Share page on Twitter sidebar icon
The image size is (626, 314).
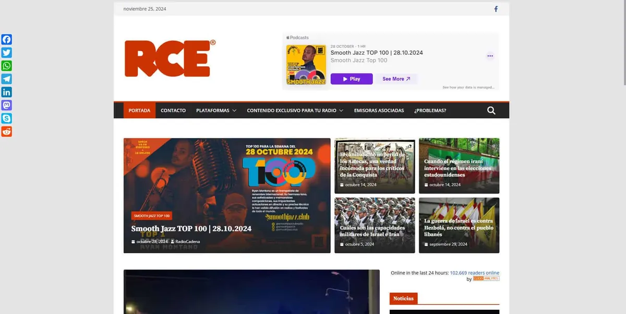[6, 53]
